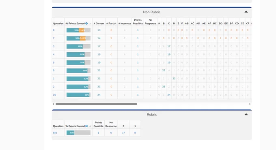
Task: Open question 6 link
Action: tap(54, 30)
